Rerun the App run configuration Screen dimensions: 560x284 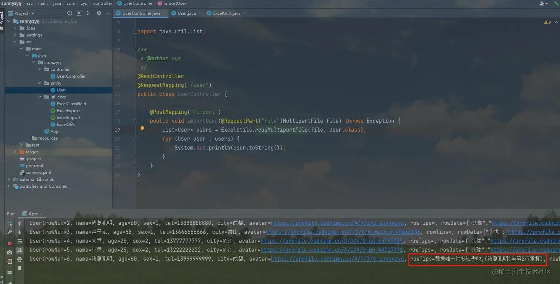tap(10, 223)
